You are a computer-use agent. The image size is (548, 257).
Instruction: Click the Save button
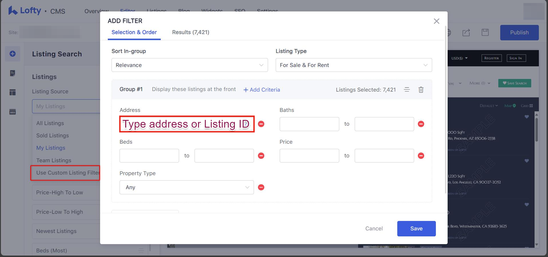(416, 229)
